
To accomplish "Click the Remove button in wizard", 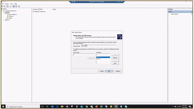I will pos(115,58).
